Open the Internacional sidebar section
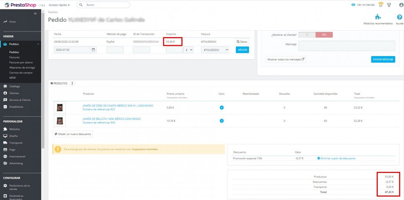This screenshot has width=404, height=200. coord(17,156)
